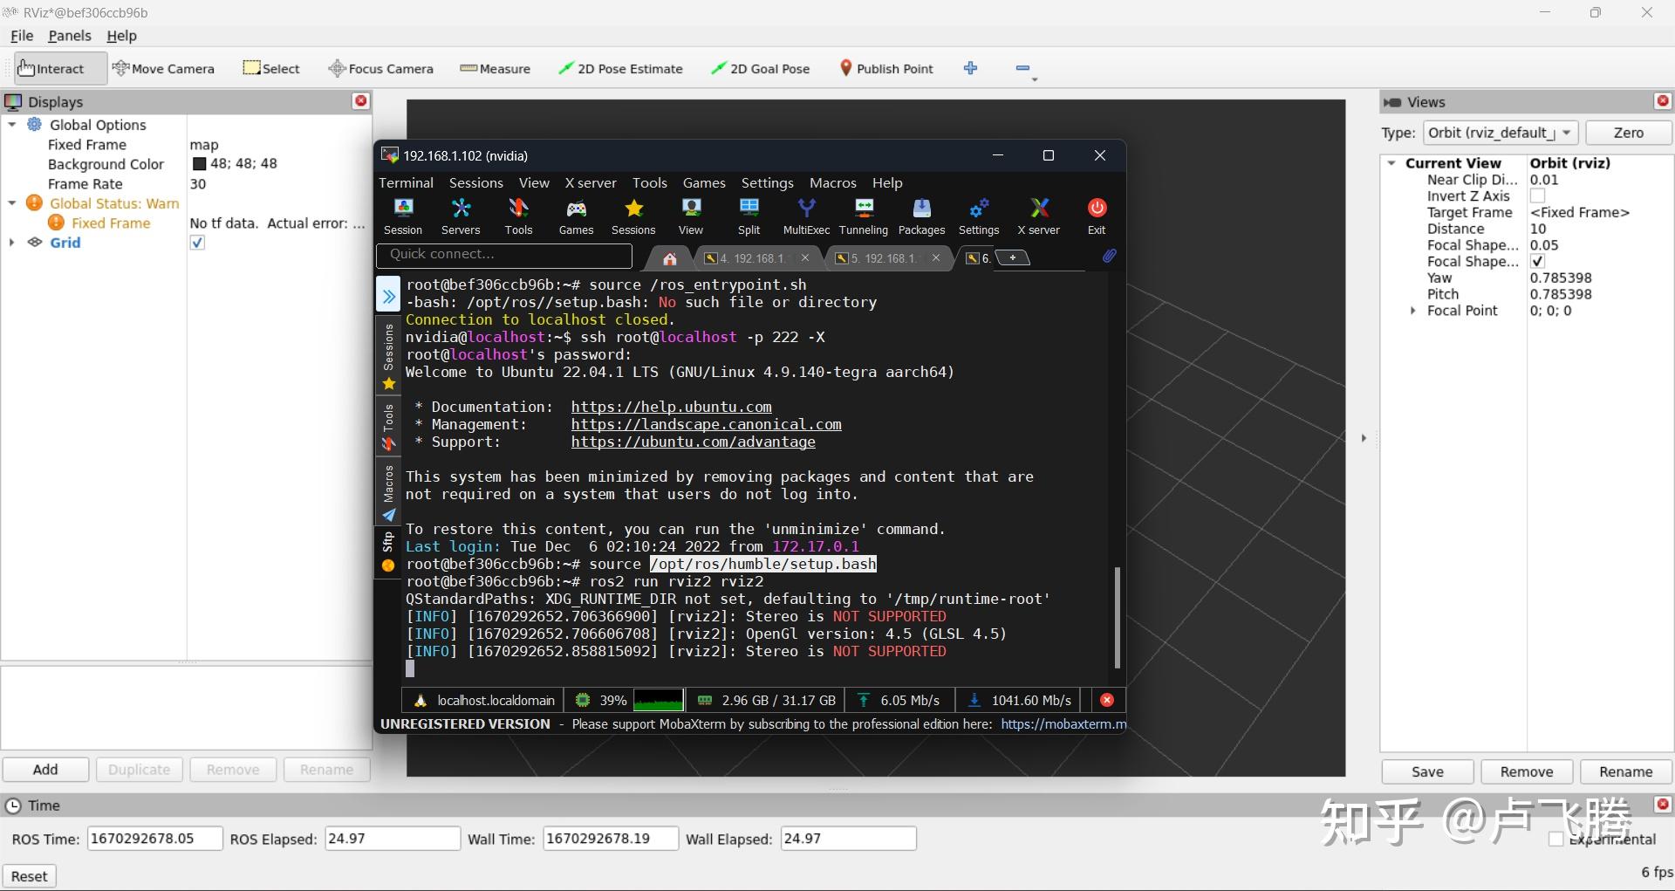Enable Invert Z Axis option
This screenshot has height=891, width=1675.
coord(1538,195)
